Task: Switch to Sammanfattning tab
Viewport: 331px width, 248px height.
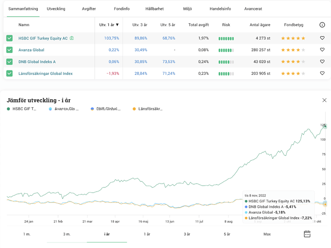Action: pos(23,8)
